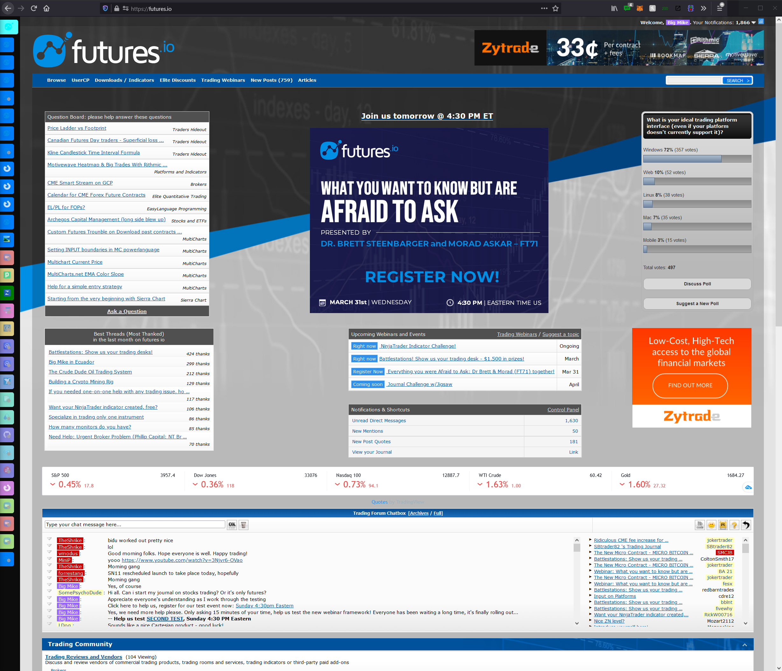The width and height of the screenshot is (782, 671).
Task: Reload the current browser page
Action: (34, 8)
